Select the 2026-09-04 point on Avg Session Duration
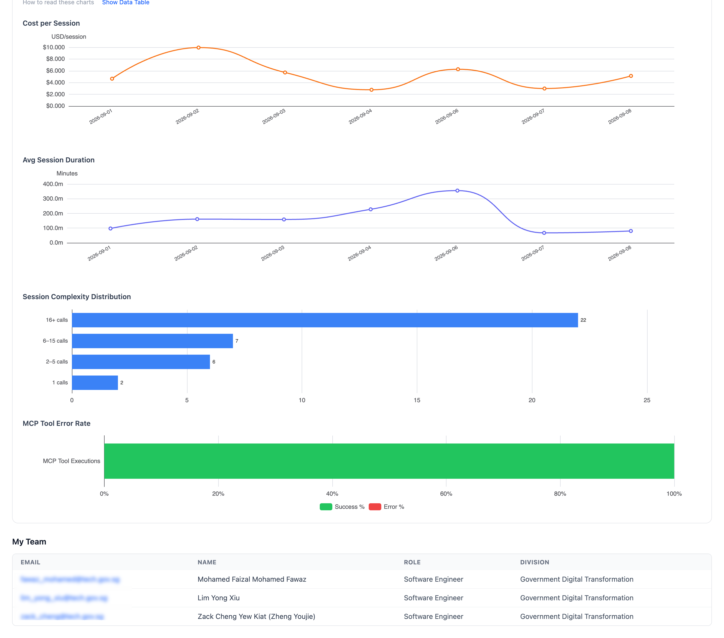Viewport: 724px width, 638px height. (371, 209)
